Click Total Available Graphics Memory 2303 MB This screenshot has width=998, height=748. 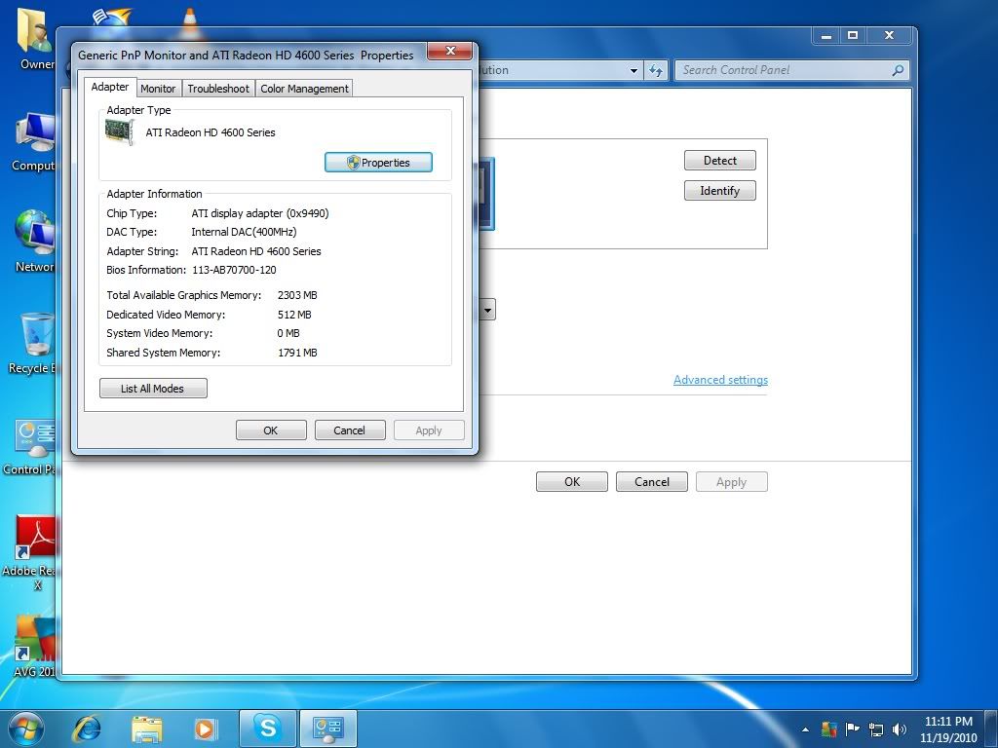click(297, 295)
